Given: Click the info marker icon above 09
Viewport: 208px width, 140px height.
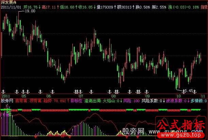Looking at the screenshot, I should point(146,91).
